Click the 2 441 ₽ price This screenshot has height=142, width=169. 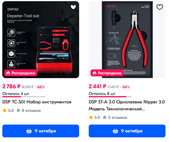(97, 87)
